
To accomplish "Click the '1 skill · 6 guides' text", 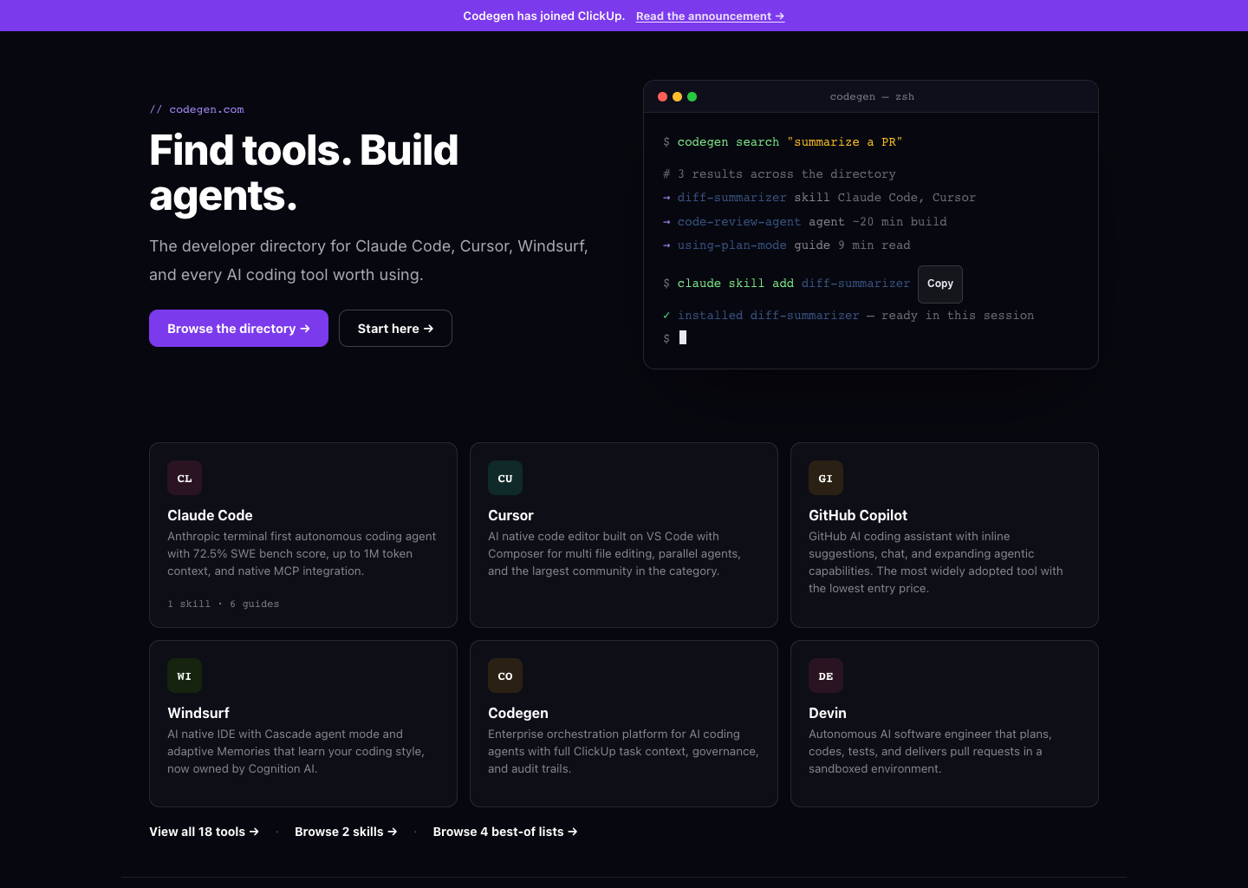I will (x=224, y=604).
